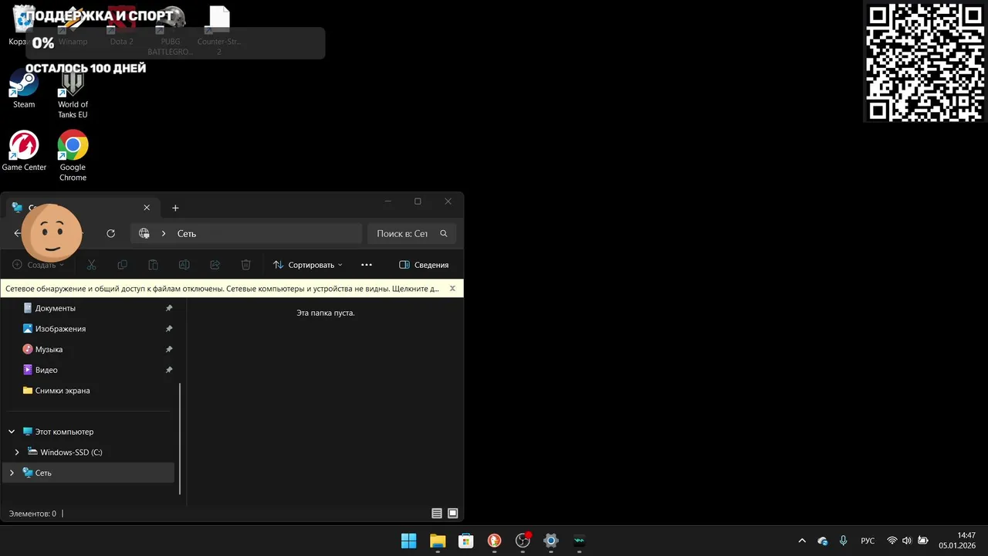
Task: Click the Cut scissors toolbar icon
Action: click(91, 265)
